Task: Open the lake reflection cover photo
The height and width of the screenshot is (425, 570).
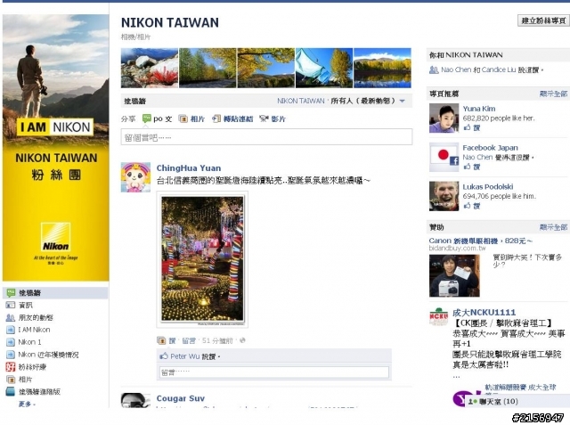Action: [x=382, y=68]
